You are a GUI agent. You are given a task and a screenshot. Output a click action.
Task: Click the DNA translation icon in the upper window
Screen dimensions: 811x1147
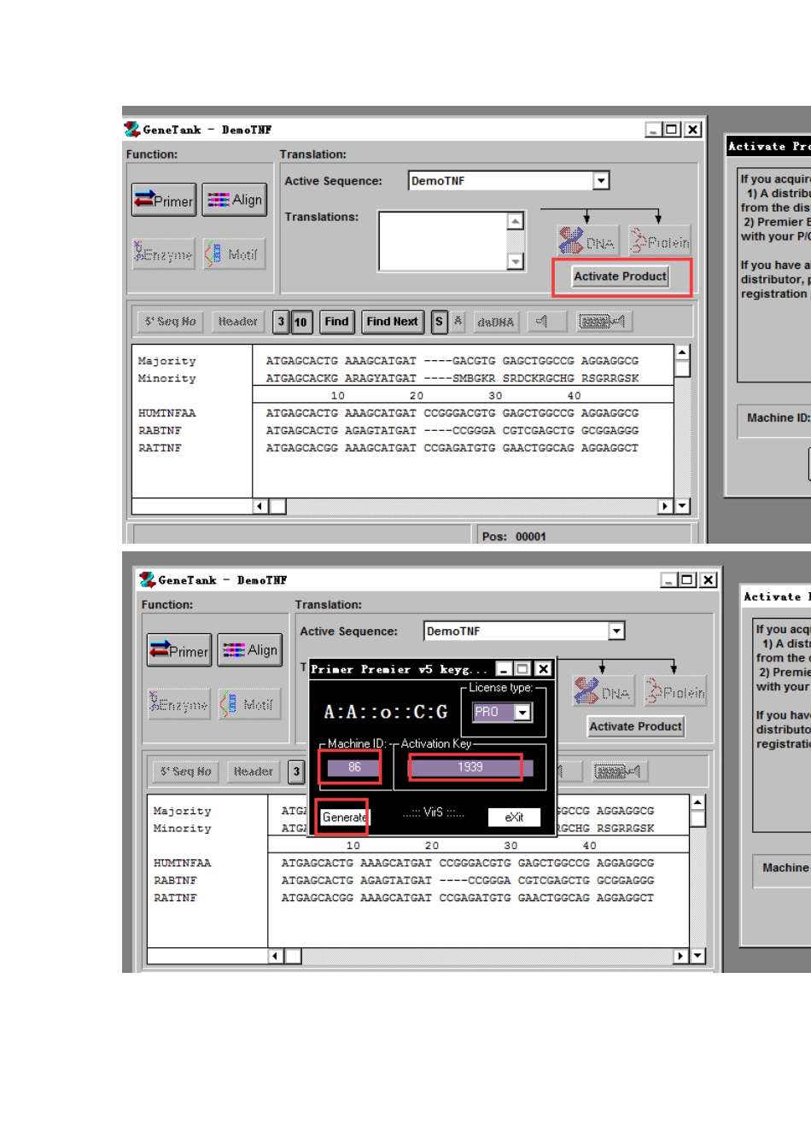[x=586, y=242]
